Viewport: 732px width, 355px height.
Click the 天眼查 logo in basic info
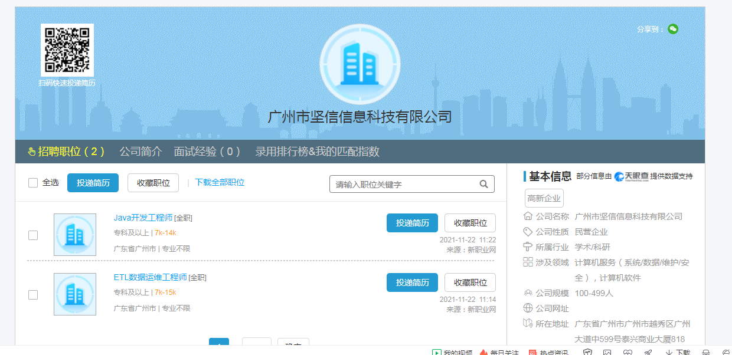pyautogui.click(x=631, y=176)
